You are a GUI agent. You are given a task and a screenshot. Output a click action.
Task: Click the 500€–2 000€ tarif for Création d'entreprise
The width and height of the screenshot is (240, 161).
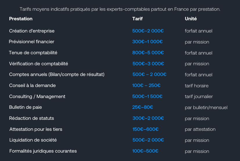(x=148, y=31)
